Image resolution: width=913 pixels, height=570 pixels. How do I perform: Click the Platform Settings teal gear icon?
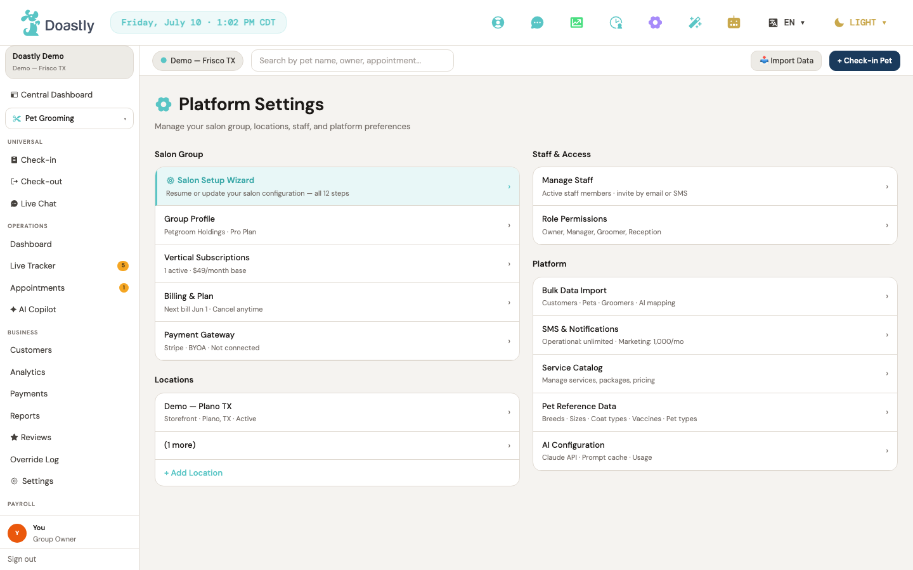(164, 104)
